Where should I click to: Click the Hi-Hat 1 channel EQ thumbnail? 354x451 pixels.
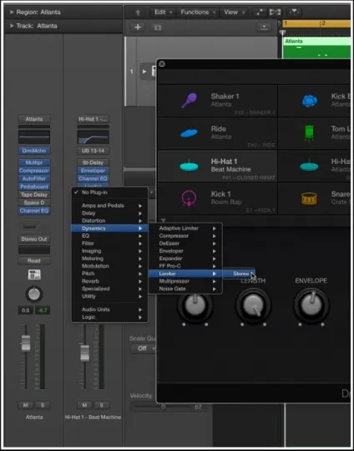click(x=93, y=137)
